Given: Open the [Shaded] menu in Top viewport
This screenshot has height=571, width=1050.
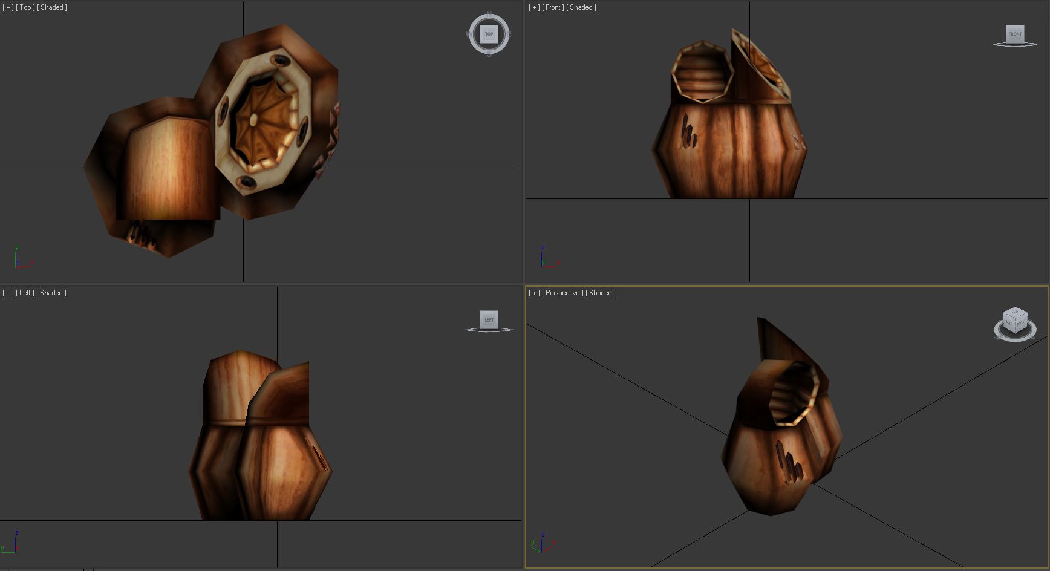Looking at the screenshot, I should 52,7.
